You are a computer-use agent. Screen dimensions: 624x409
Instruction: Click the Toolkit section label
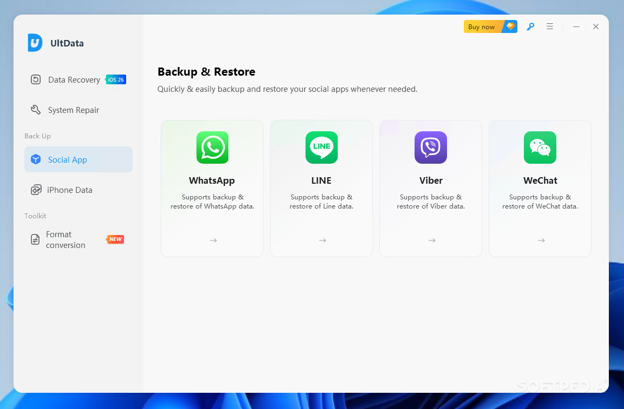[35, 216]
